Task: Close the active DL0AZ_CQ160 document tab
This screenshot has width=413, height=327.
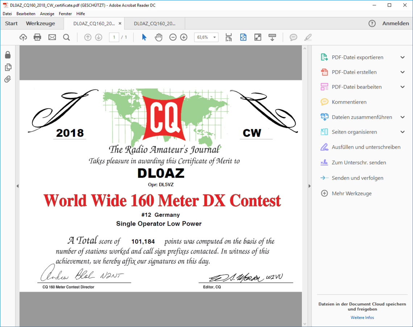Action: (x=120, y=24)
